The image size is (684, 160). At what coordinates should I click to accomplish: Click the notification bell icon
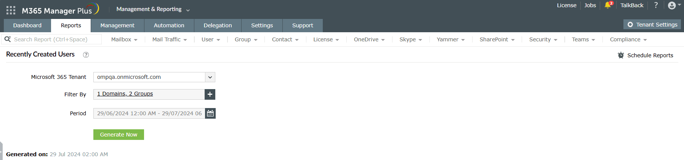607,5
